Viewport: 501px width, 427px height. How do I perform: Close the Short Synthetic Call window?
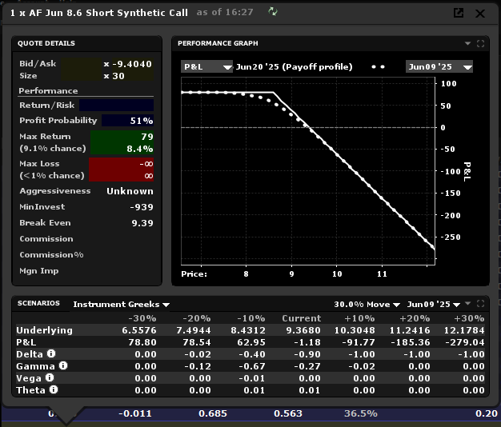click(480, 13)
